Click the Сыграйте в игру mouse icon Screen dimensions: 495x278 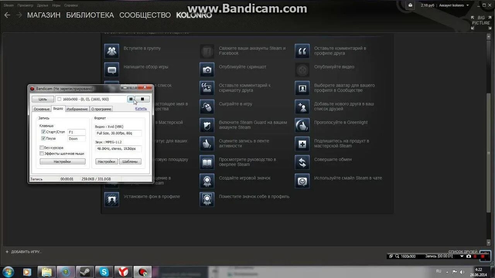[207, 107]
